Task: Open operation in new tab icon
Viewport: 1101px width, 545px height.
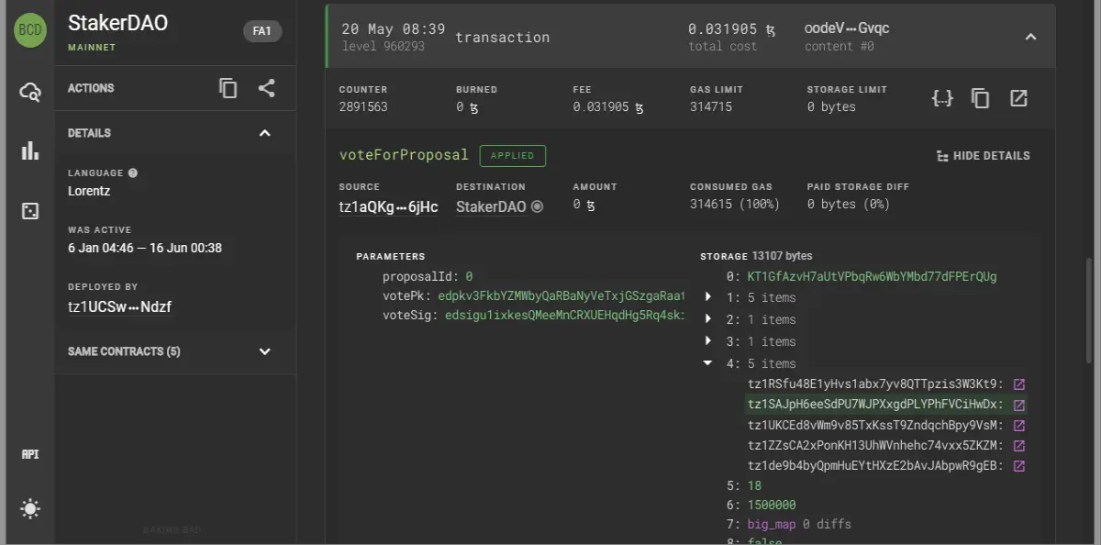Action: coord(1018,98)
